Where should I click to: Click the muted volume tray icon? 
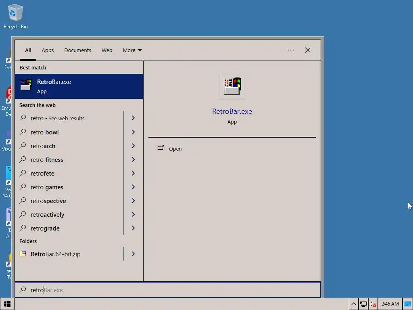click(x=373, y=304)
